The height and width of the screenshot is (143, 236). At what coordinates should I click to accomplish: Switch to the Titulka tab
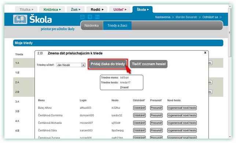[x=26, y=10]
